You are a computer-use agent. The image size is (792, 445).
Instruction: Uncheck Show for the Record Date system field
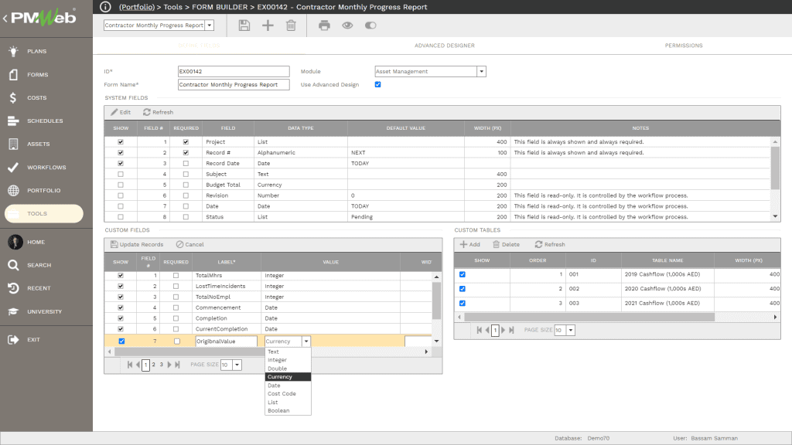click(120, 163)
